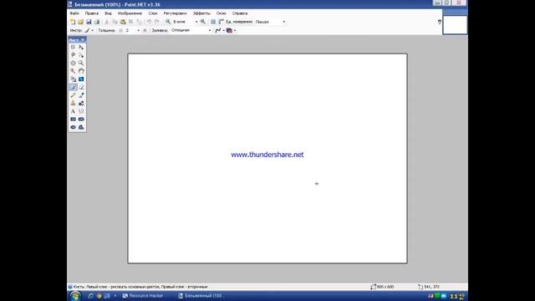Select the Magic Wand tool

click(73, 71)
